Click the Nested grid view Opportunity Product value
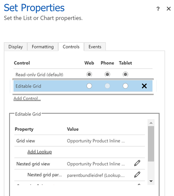This screenshot has height=196, width=174. (x=96, y=164)
